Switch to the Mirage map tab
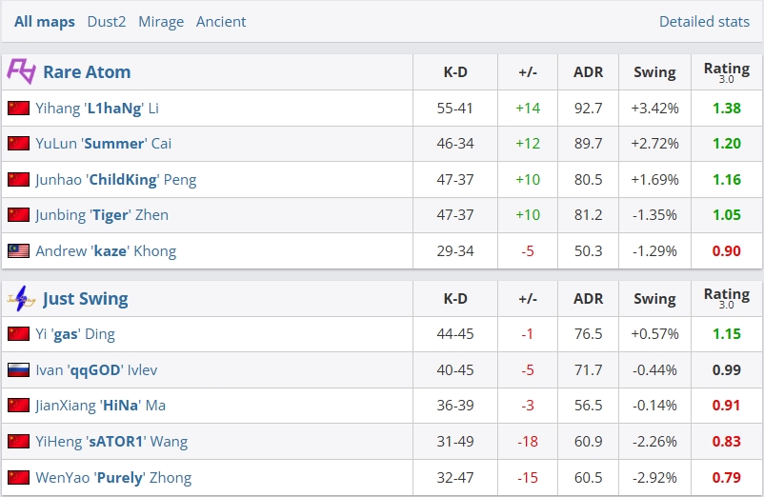The width and height of the screenshot is (764, 497). (161, 21)
